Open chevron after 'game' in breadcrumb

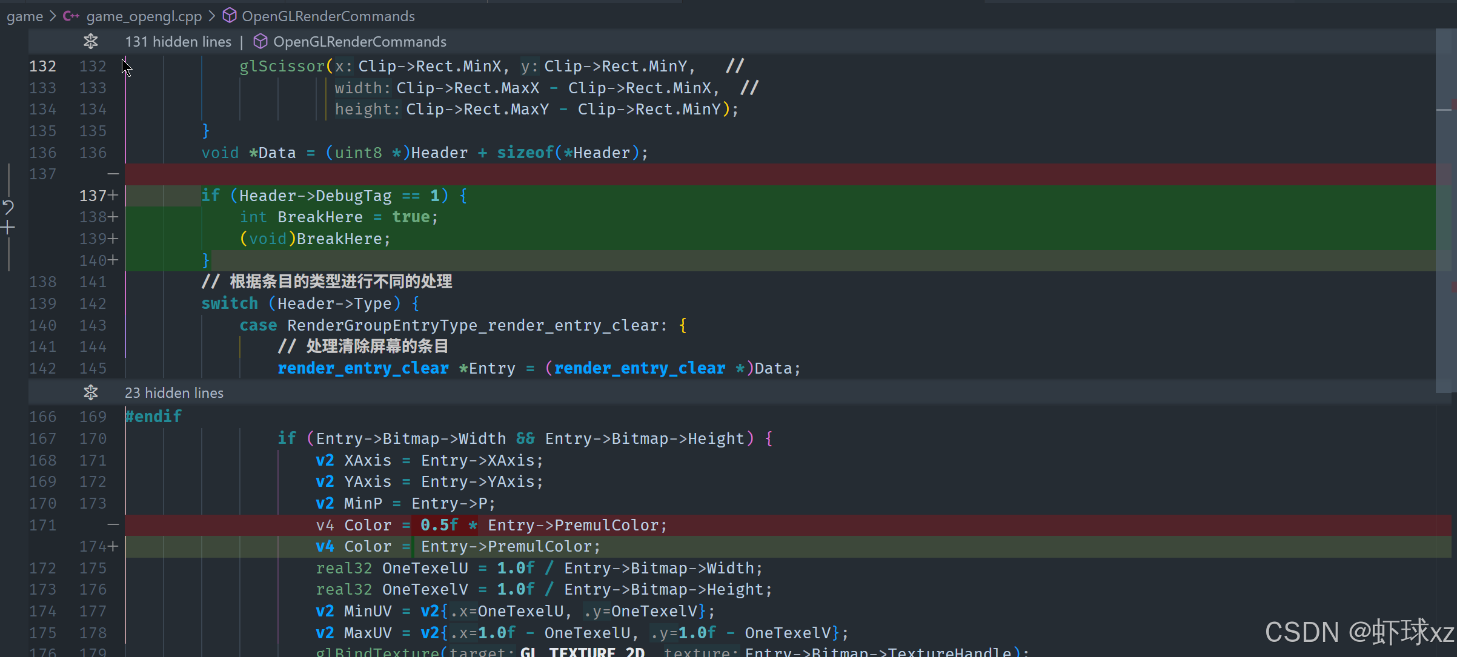(x=52, y=16)
